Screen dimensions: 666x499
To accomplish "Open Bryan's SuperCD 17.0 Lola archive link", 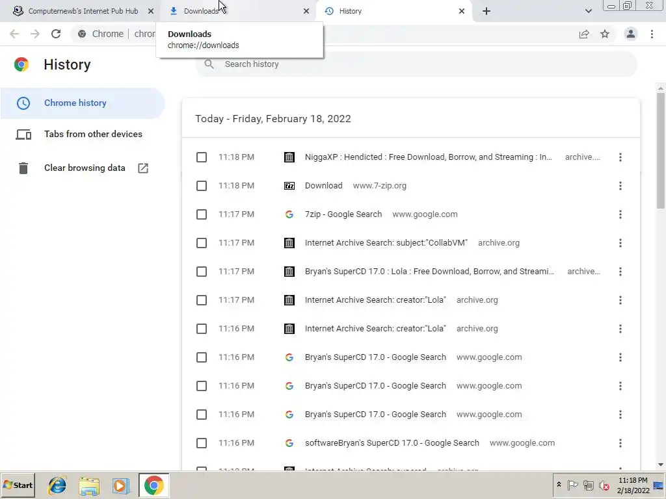I will [x=429, y=272].
